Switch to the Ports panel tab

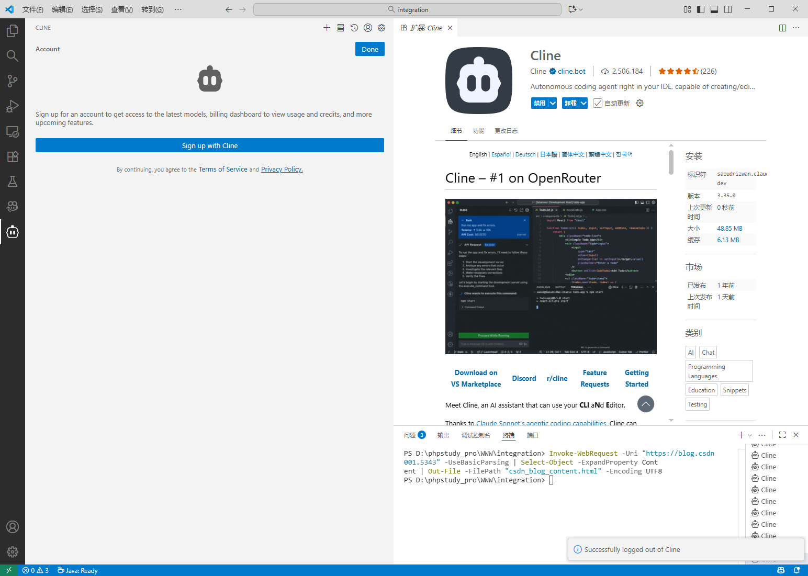533,435
